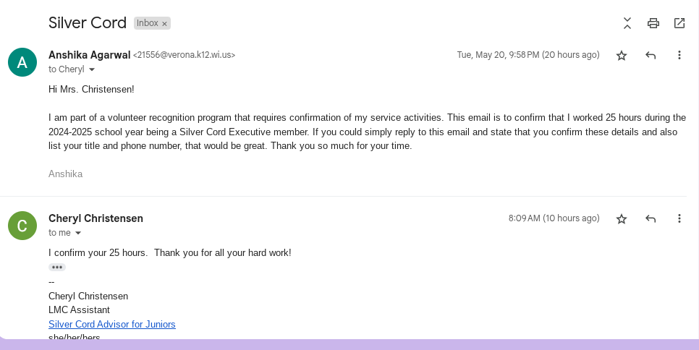Reply to Cheryl Christensen's message
This screenshot has width=699, height=350.
tap(651, 218)
